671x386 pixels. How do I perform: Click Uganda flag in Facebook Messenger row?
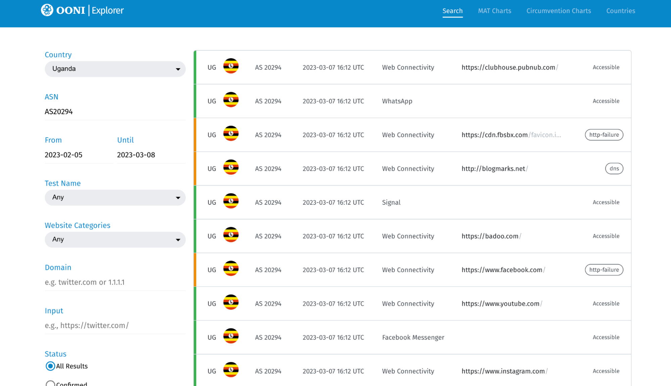click(x=231, y=336)
